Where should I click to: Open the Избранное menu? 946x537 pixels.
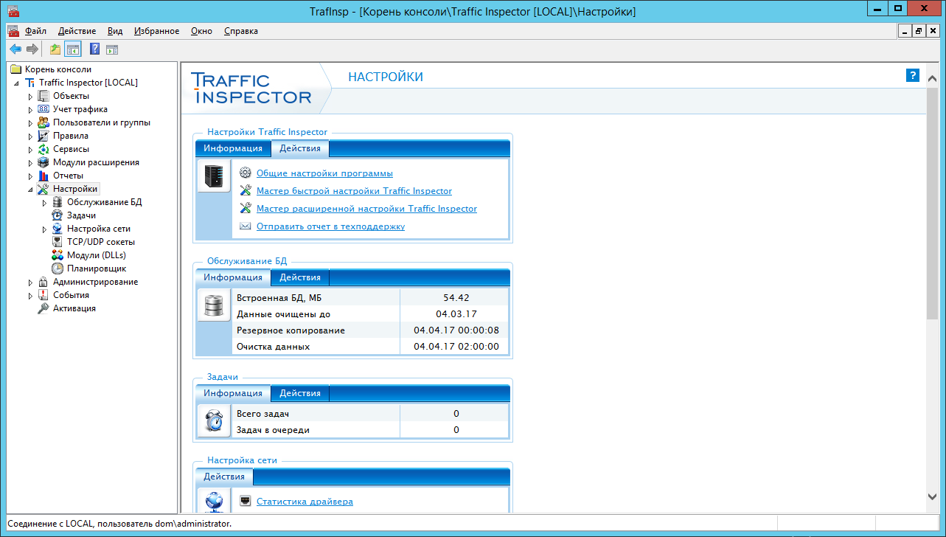157,31
